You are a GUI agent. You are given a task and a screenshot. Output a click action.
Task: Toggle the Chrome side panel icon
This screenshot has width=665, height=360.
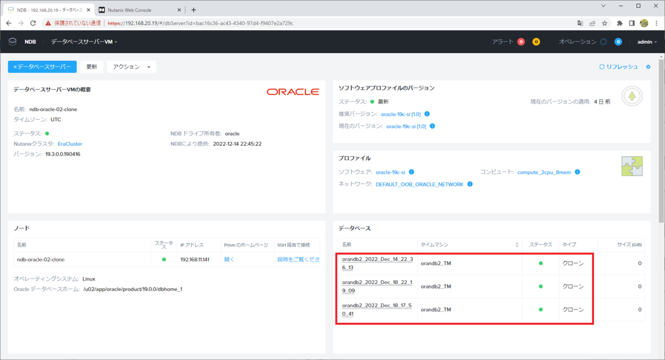click(632, 23)
